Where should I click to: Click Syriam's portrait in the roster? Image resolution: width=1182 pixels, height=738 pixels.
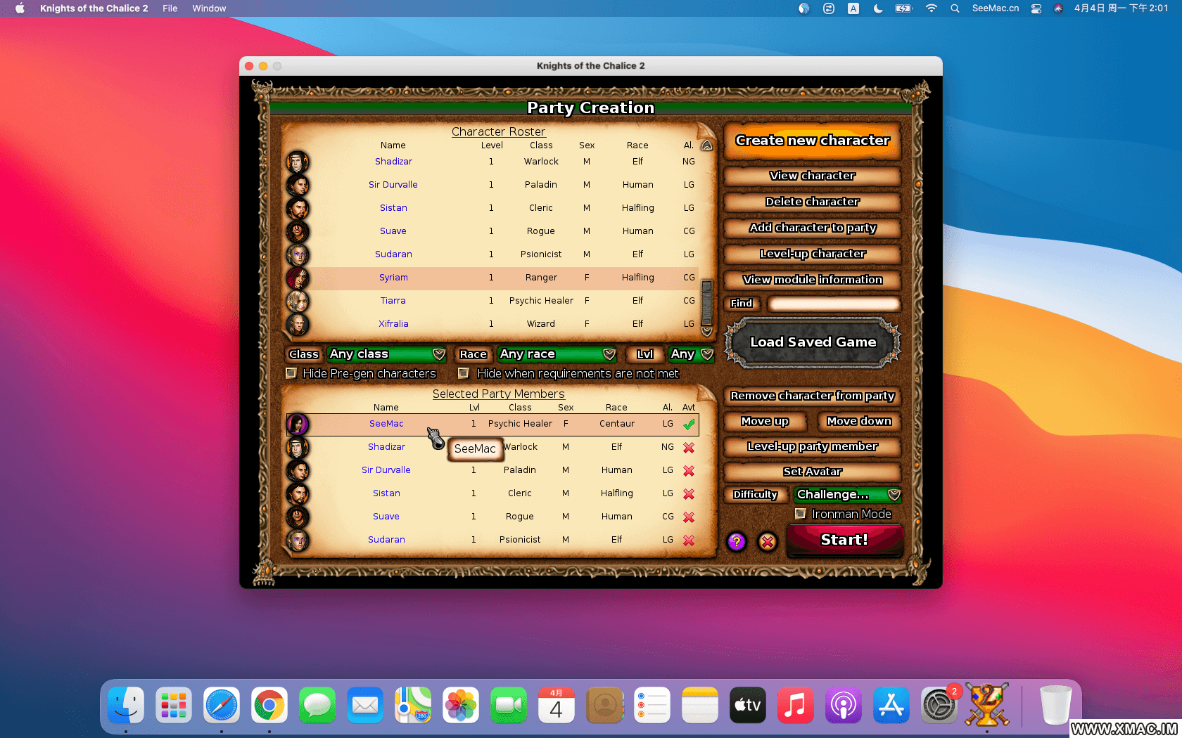click(298, 278)
